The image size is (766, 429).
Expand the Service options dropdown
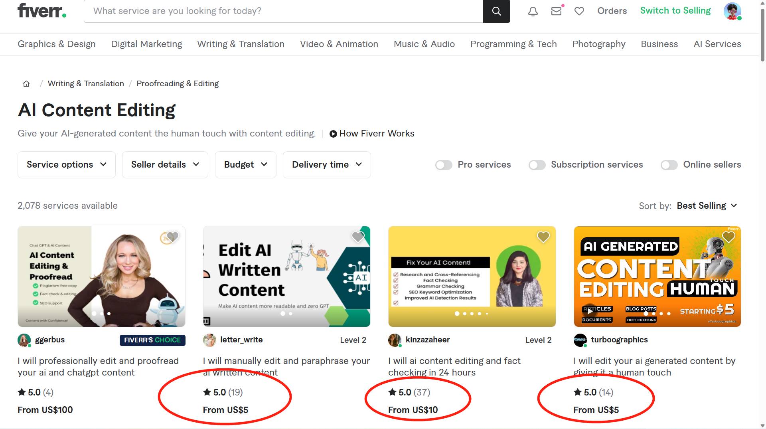67,165
